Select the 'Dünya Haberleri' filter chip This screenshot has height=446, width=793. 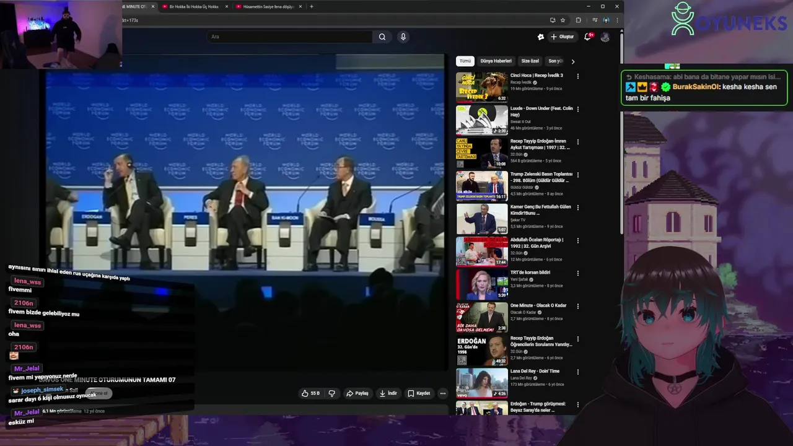(x=496, y=61)
